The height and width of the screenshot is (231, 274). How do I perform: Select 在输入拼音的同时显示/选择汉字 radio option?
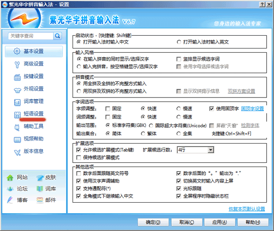pos(79,59)
